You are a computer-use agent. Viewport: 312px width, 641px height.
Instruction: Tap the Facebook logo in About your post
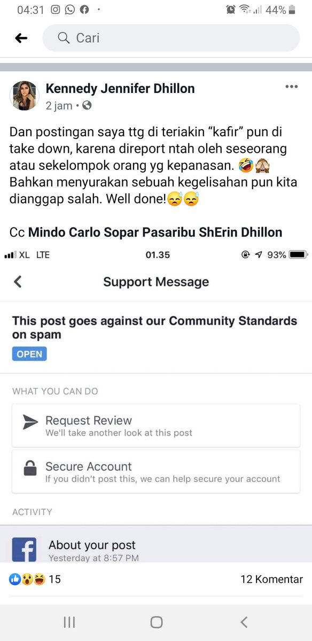(24, 549)
